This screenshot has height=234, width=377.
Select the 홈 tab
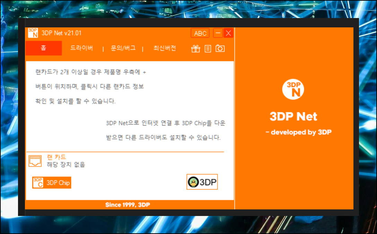[x=44, y=48]
